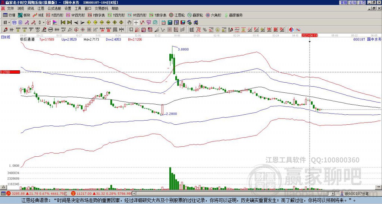The height and width of the screenshot is (204, 382).
Task: Click the status bar grid icon
Action: point(3,194)
